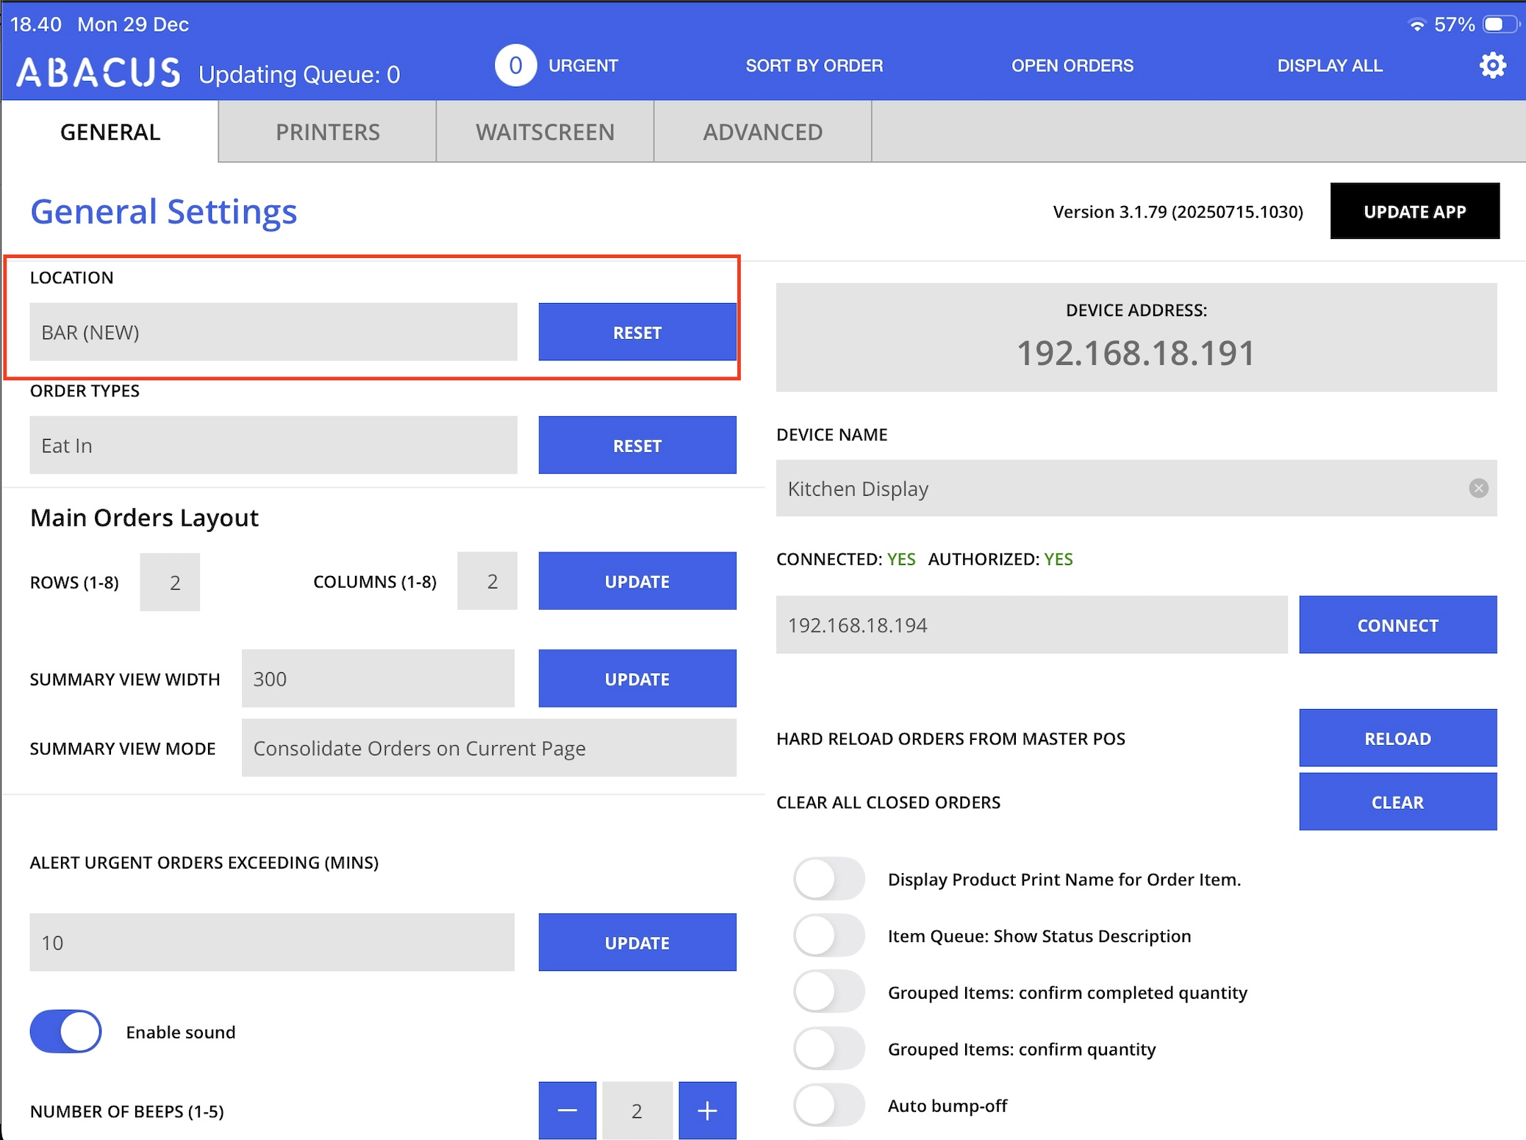Increase number of beeps with plus button
Image resolution: width=1526 pixels, height=1140 pixels.
(706, 1110)
